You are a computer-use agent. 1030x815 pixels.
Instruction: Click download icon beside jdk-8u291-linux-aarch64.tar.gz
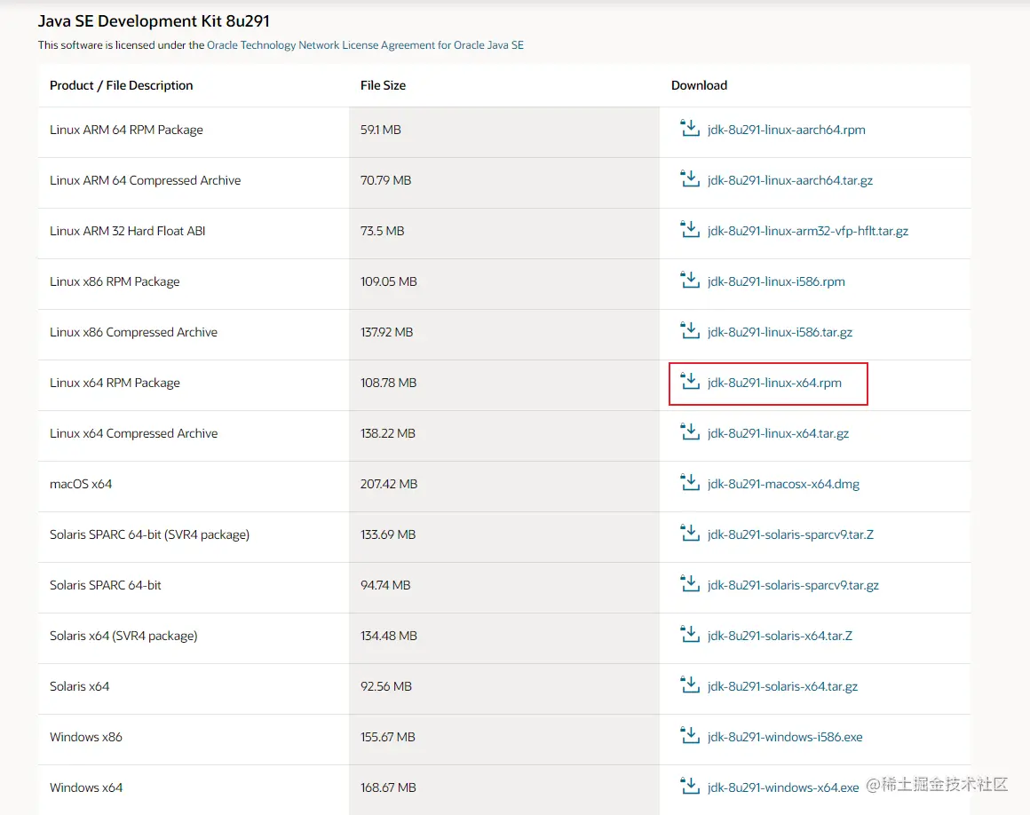tap(690, 178)
